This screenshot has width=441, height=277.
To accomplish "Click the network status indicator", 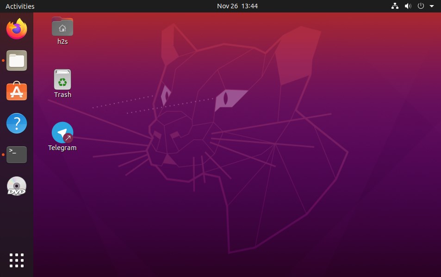I will pyautogui.click(x=395, y=6).
